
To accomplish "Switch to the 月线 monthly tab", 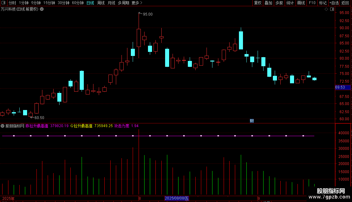I will pyautogui.click(x=111, y=3).
